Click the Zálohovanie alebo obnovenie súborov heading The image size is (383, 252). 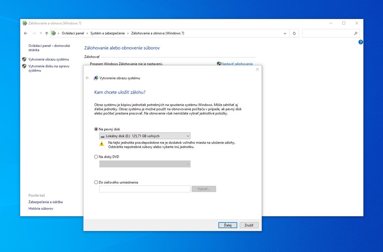click(122, 48)
